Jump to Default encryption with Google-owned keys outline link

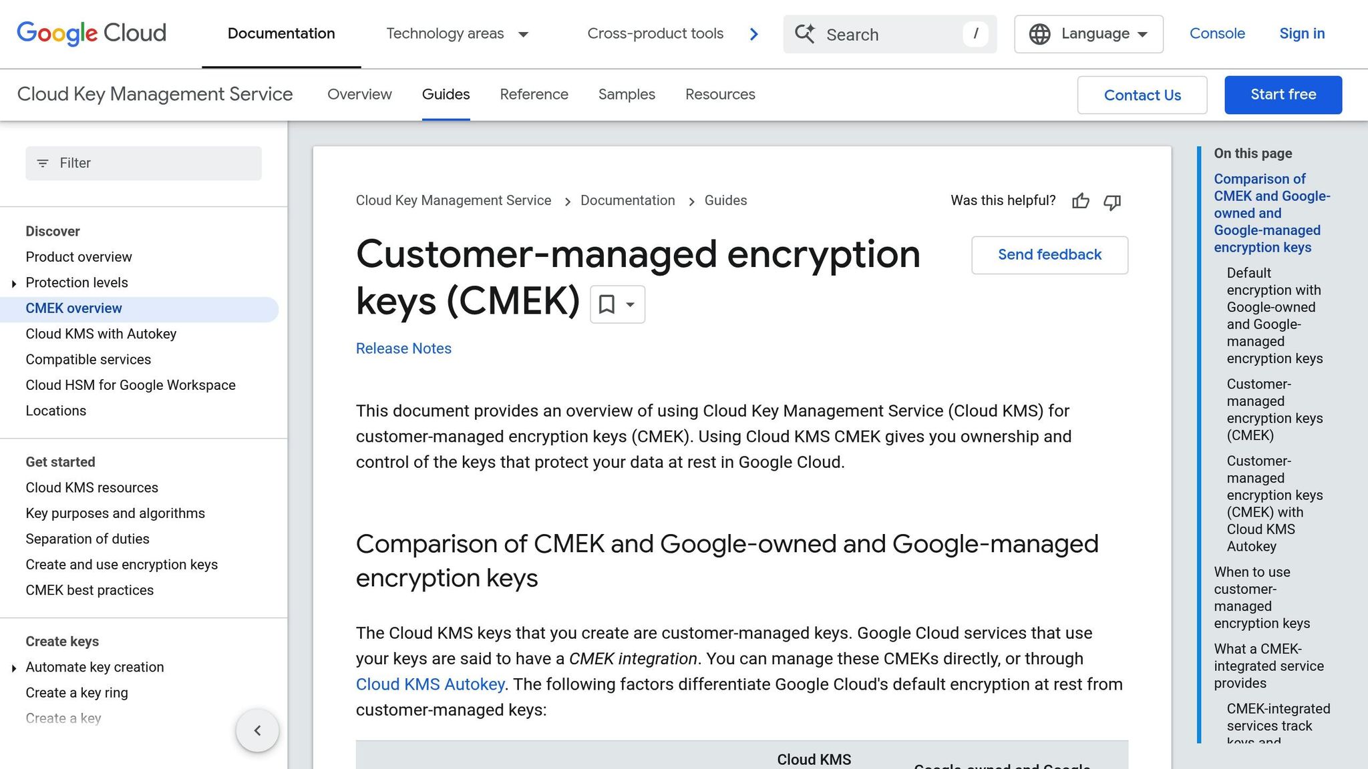click(x=1274, y=316)
